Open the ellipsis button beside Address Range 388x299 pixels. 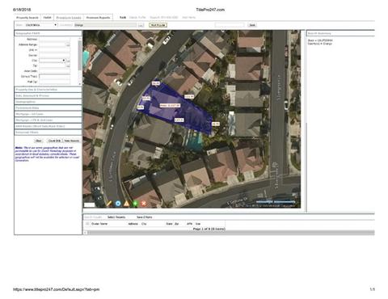click(68, 45)
